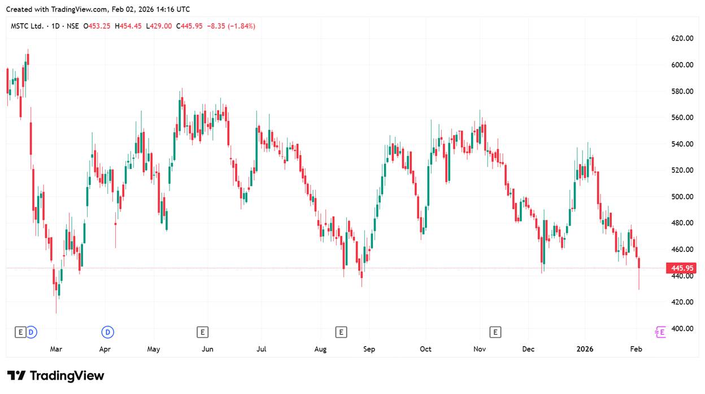705x394 pixels.
Task: Select the Sep label on time axis
Action: [x=369, y=349]
